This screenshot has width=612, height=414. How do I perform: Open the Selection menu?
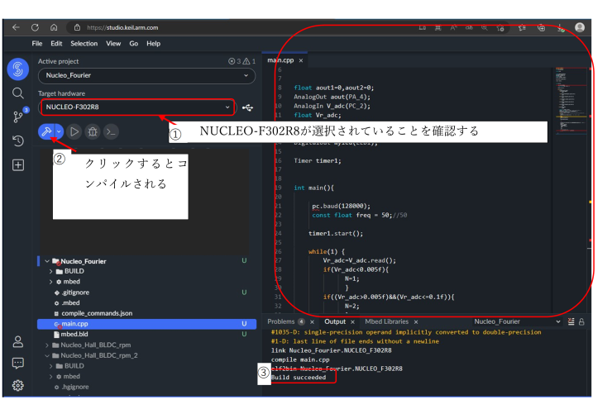(x=84, y=44)
